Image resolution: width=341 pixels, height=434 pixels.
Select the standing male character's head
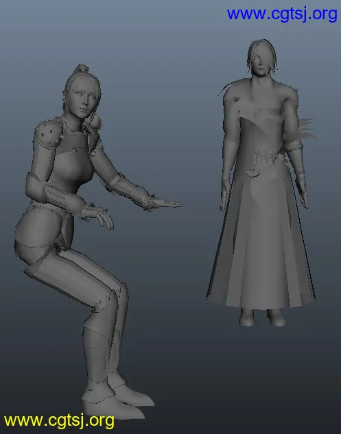coord(262,59)
